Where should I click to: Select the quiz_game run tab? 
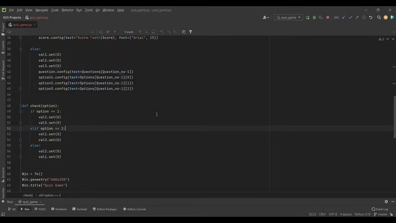30,202
